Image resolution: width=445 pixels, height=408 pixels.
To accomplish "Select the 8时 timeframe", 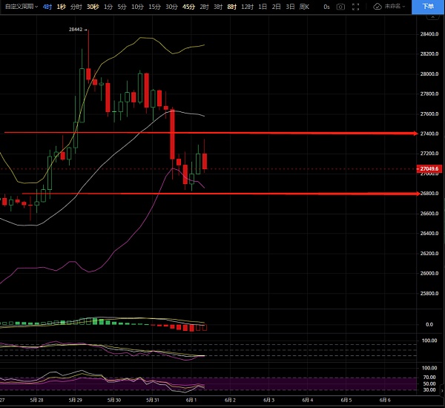I will point(232,7).
